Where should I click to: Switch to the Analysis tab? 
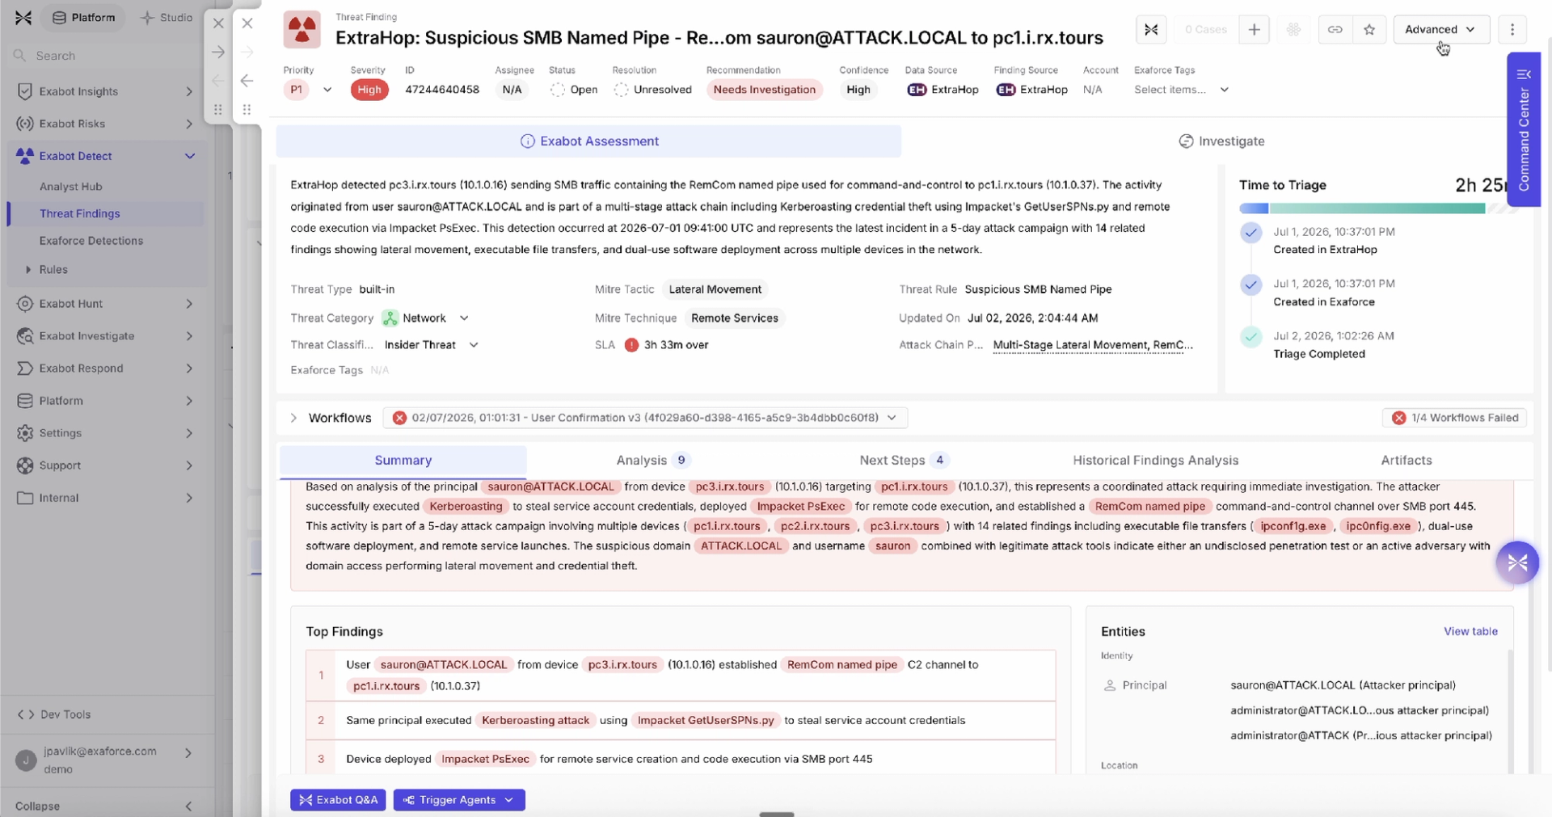click(x=652, y=461)
